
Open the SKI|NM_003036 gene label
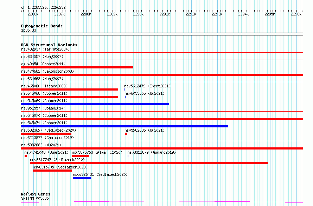(x=35, y=198)
